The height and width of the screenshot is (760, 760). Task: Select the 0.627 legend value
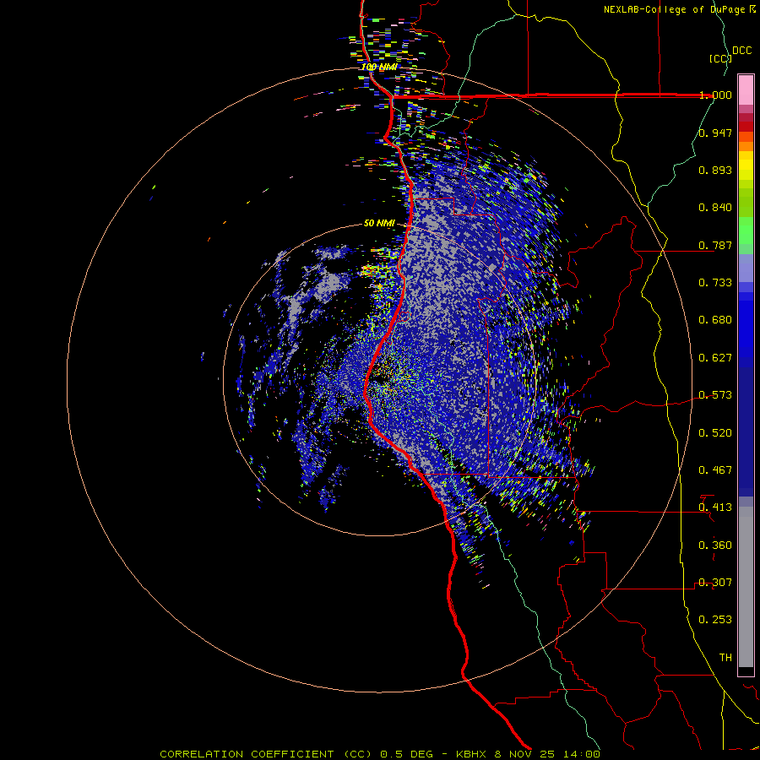coord(715,358)
